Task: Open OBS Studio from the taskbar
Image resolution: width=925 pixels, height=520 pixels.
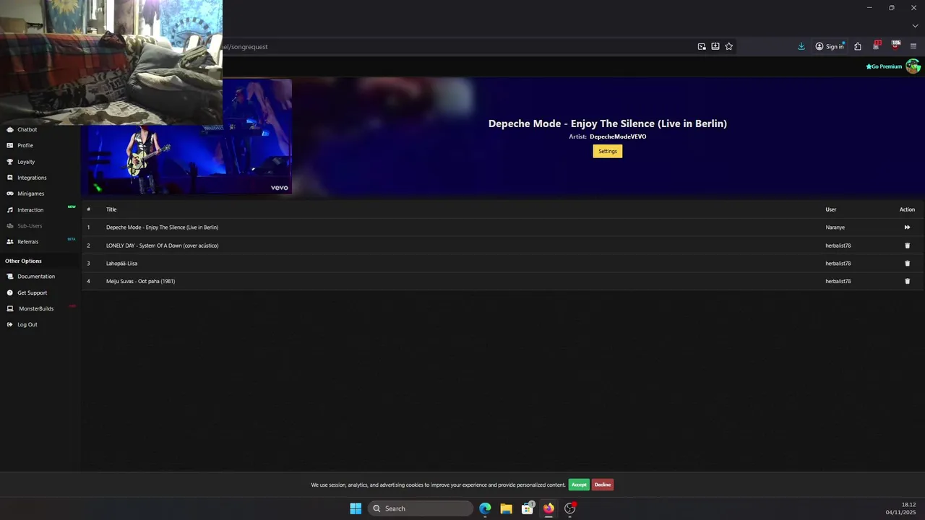Action: click(x=570, y=508)
